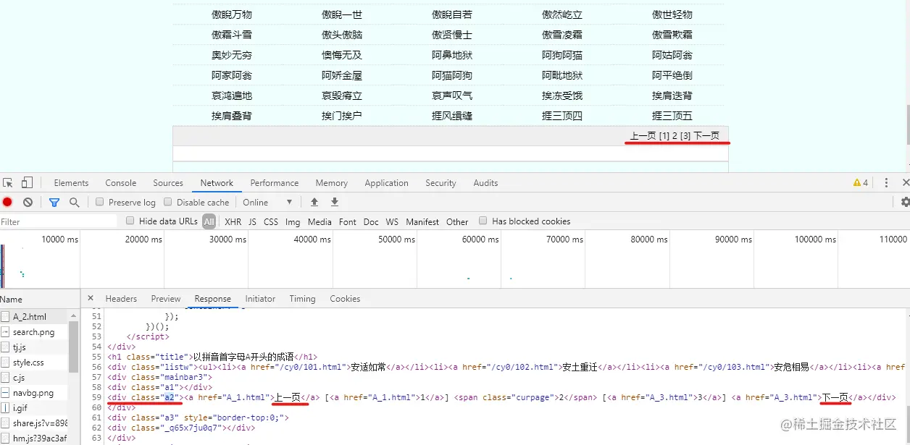Open DevTools three-dot customize menu
The image size is (910, 445).
click(886, 183)
